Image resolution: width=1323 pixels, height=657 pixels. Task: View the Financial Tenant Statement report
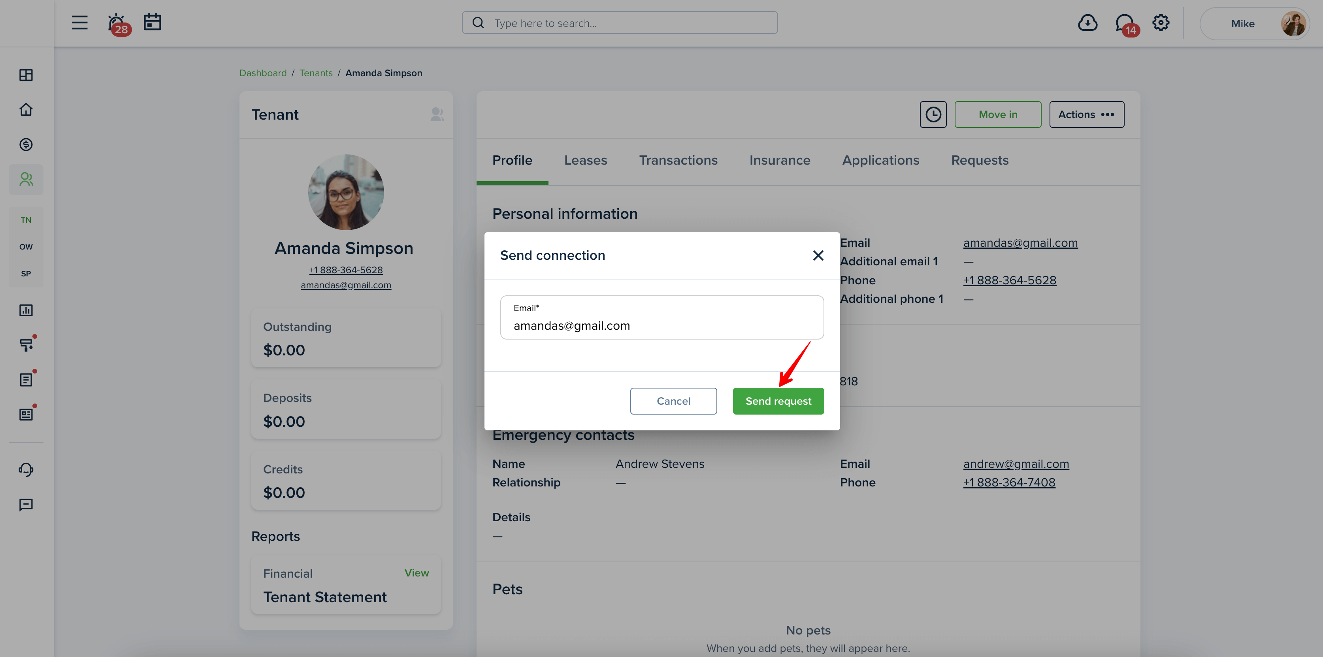click(x=416, y=573)
